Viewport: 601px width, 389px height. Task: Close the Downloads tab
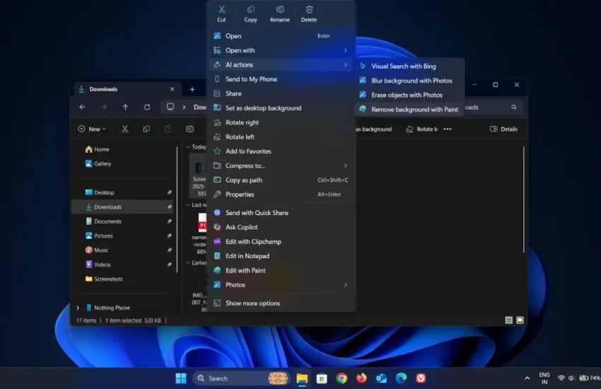(x=172, y=89)
